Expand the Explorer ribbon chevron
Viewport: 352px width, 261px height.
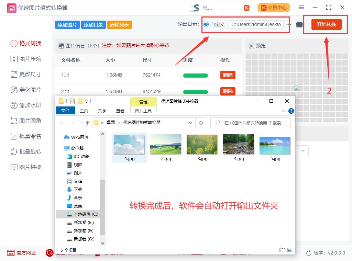(x=284, y=111)
